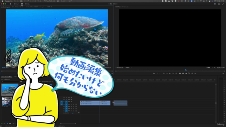Export a frame with the camera icon
The image size is (226, 127).
[186, 73]
